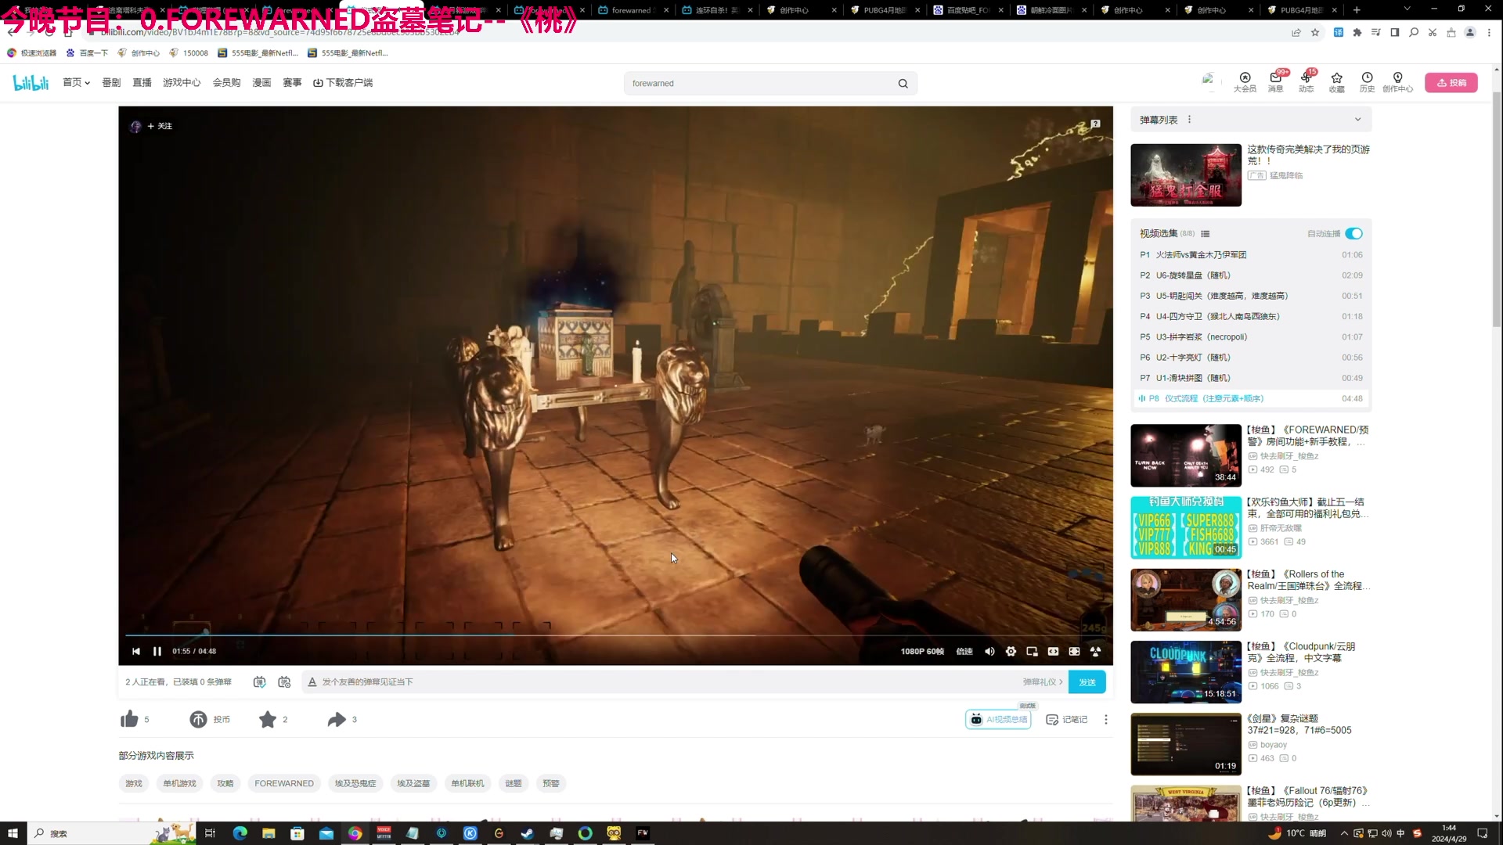This screenshot has height=845, width=1503.
Task: Open the 倍速 playback speed menu
Action: (964, 651)
